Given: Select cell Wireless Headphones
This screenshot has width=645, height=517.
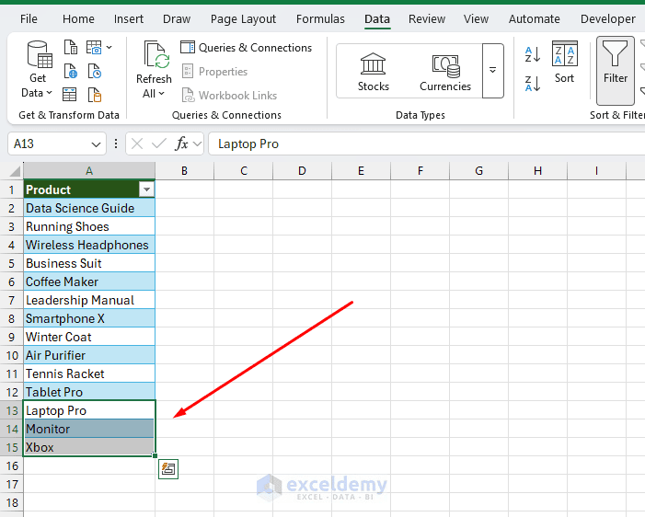Looking at the screenshot, I should pyautogui.click(x=89, y=245).
